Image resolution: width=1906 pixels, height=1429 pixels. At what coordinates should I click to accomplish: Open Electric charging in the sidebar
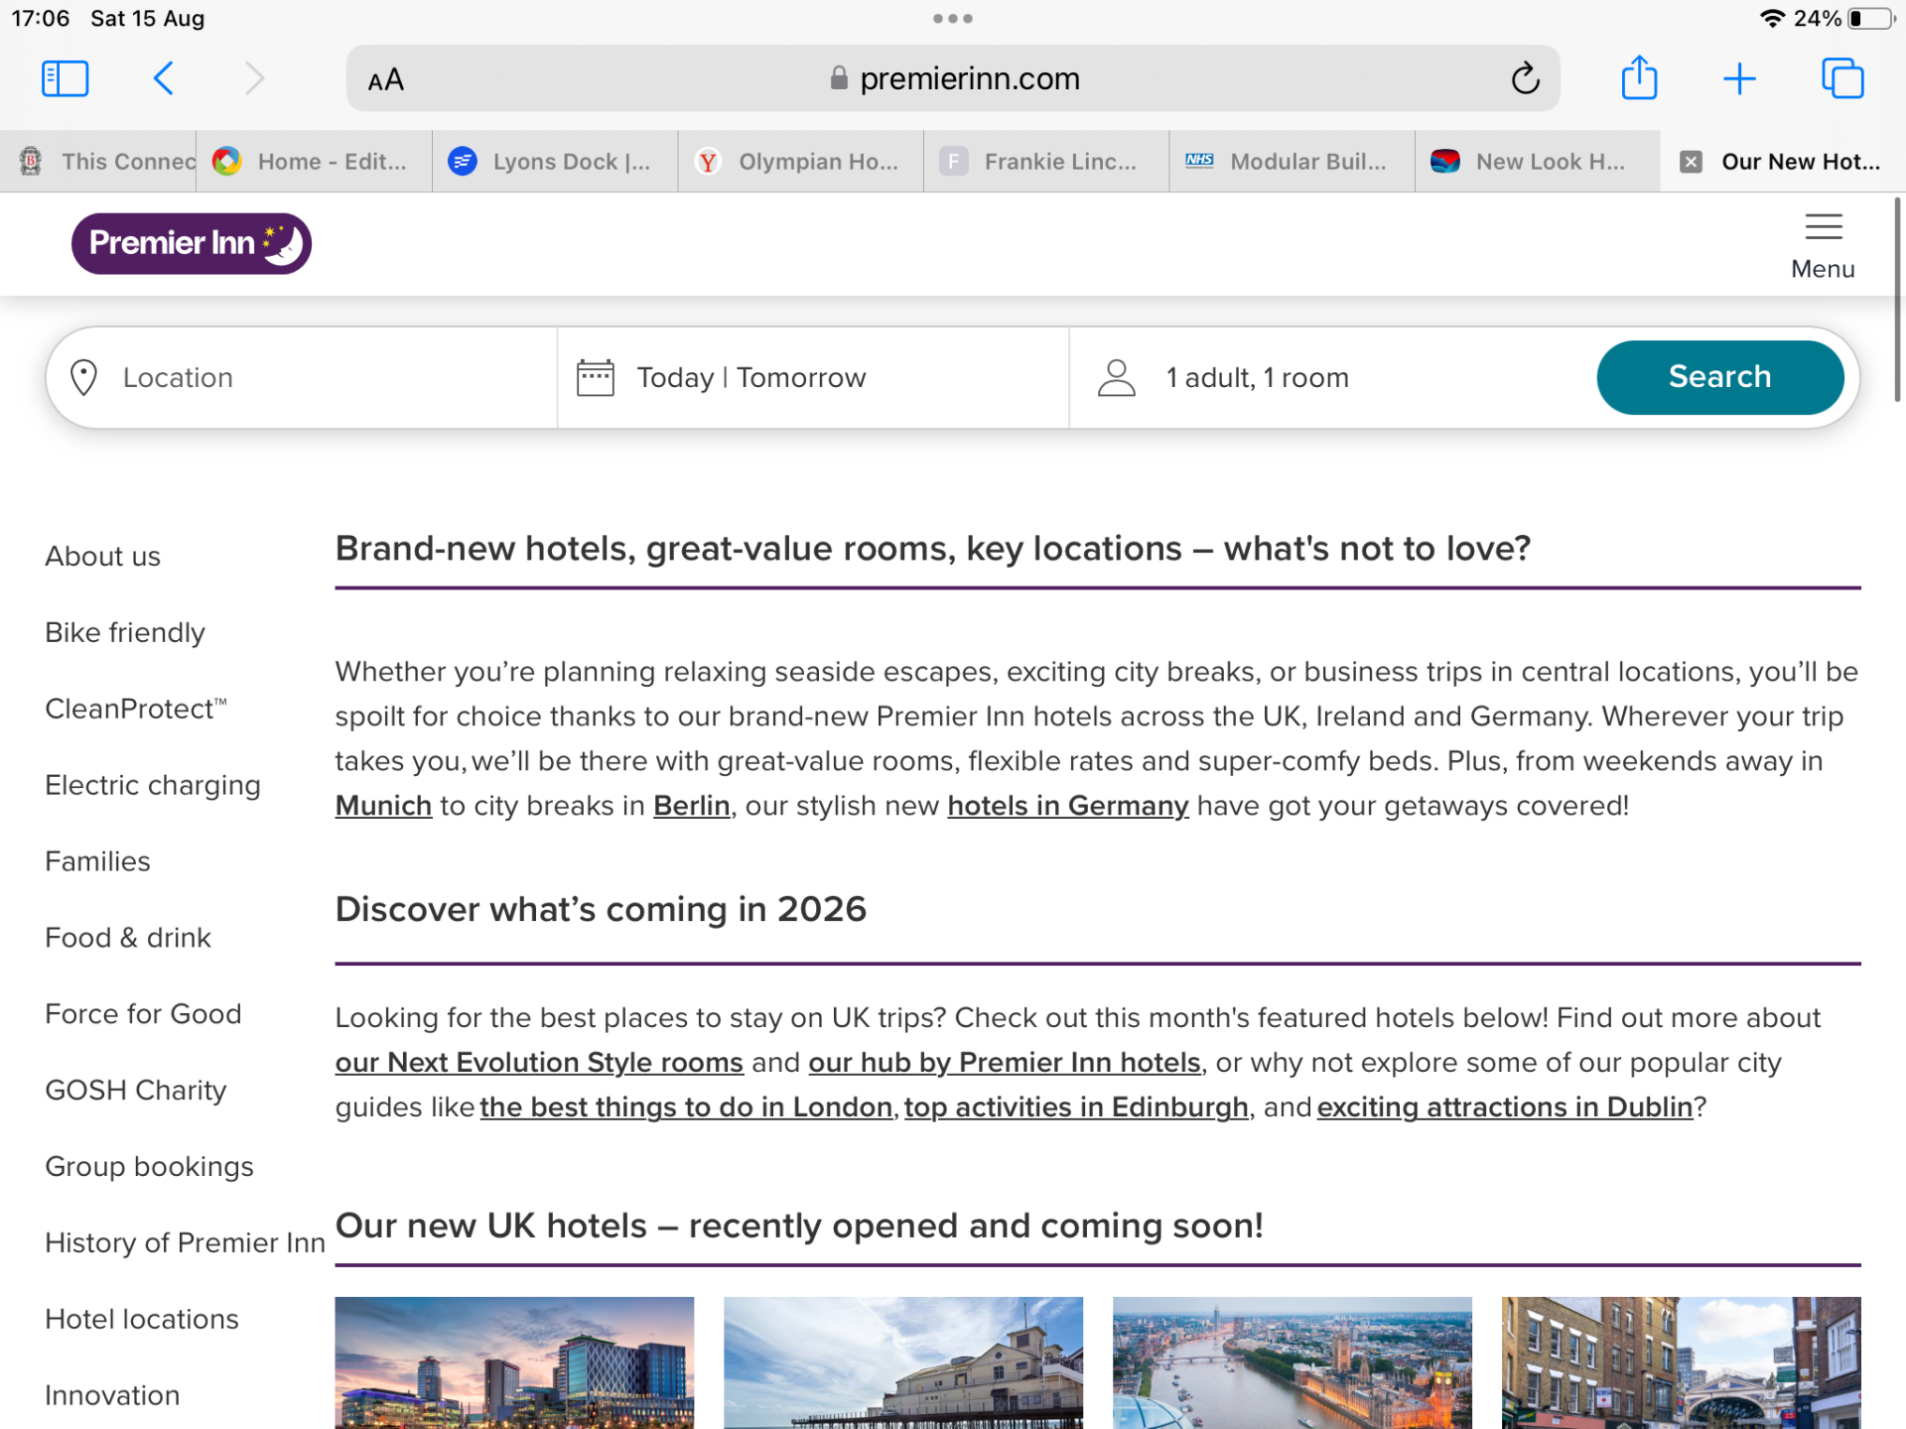(x=153, y=786)
